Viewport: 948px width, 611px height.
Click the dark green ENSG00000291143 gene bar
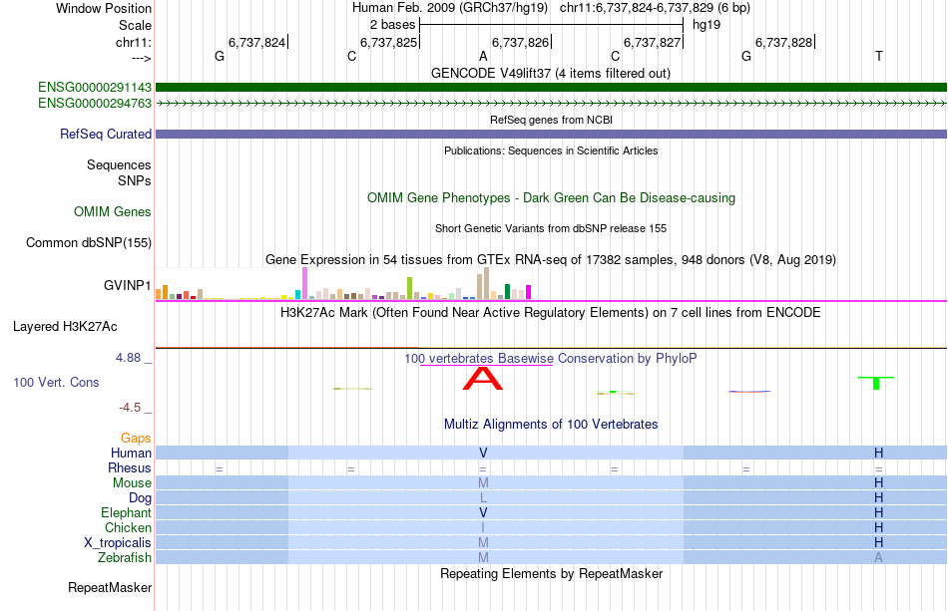(x=551, y=88)
